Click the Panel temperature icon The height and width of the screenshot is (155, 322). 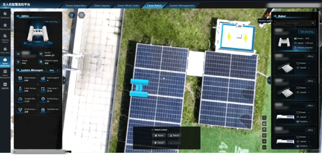[20, 78]
